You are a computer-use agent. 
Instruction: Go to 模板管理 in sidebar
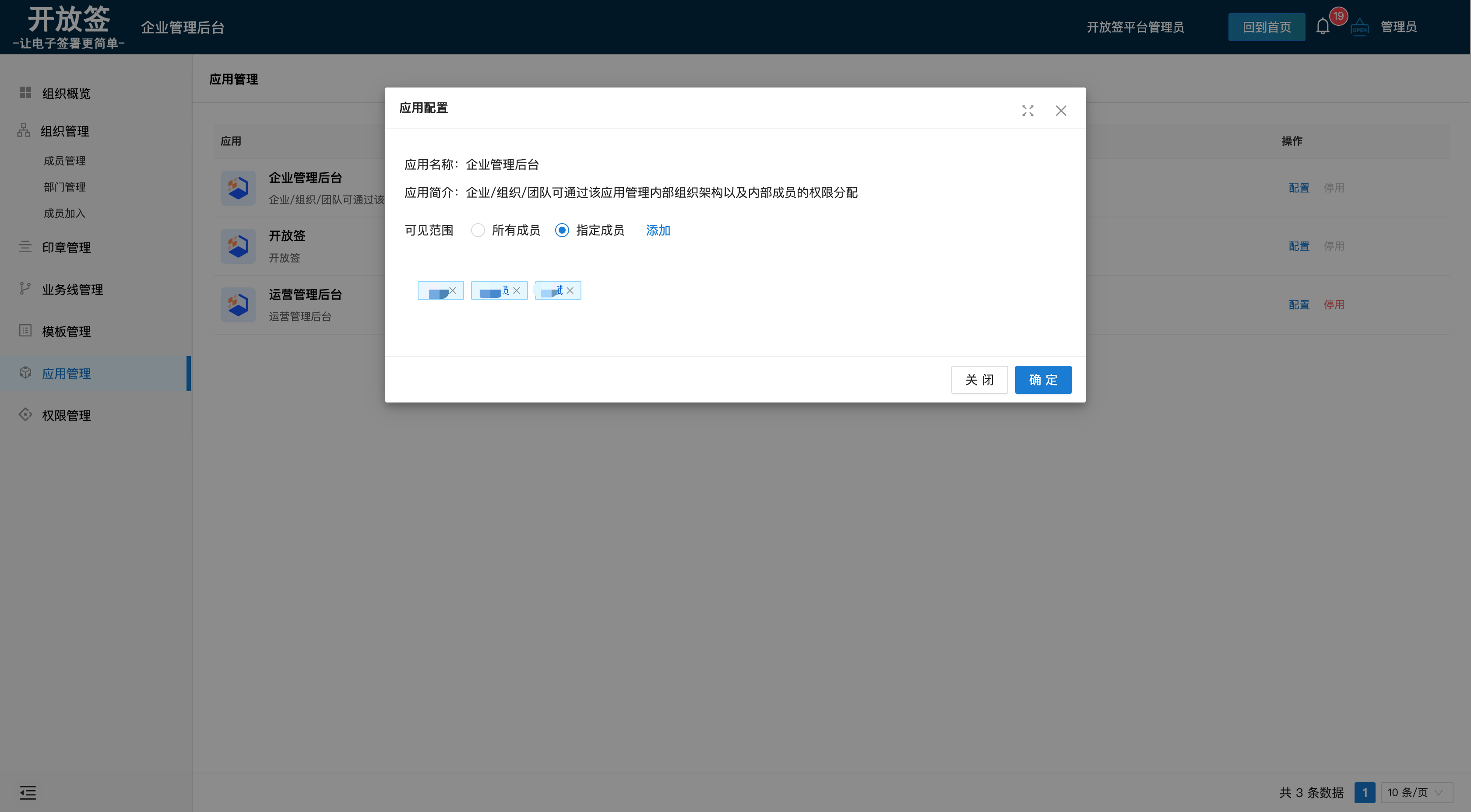(66, 332)
